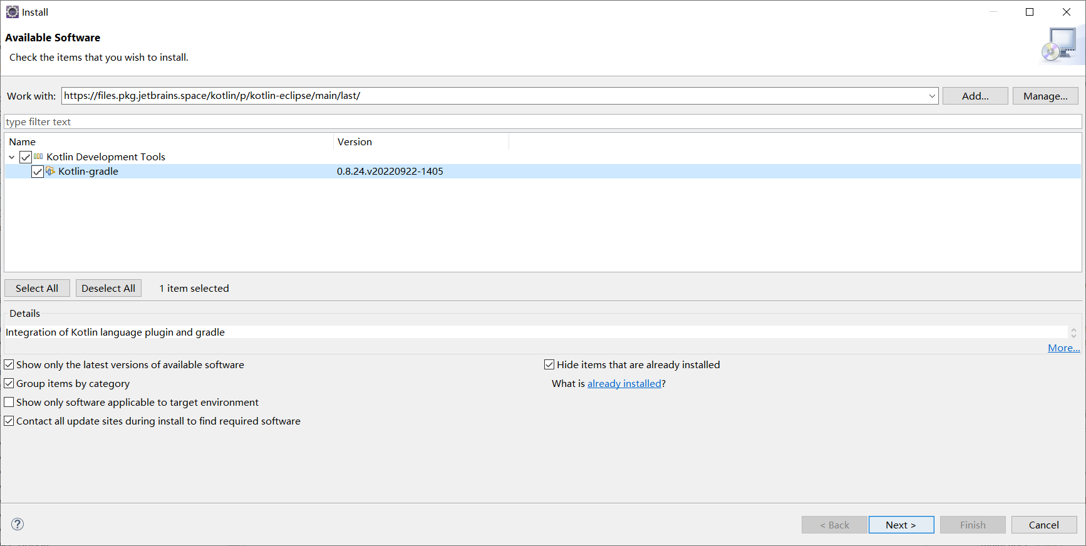Enable Show only software applicable to target environment
Screen dimensions: 1086x546
coord(9,402)
